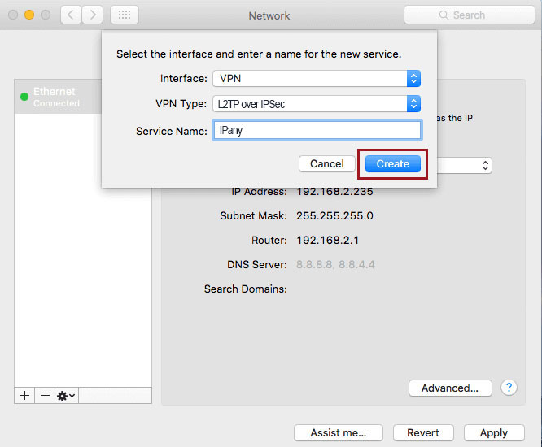Open the partially hidden dropdown behind the dialog
The height and width of the screenshot is (447, 542).
(x=465, y=165)
